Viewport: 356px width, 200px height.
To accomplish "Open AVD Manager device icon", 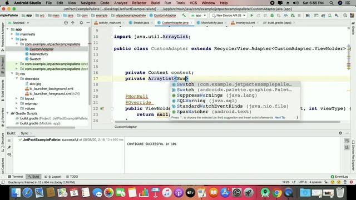I will click(330, 16).
